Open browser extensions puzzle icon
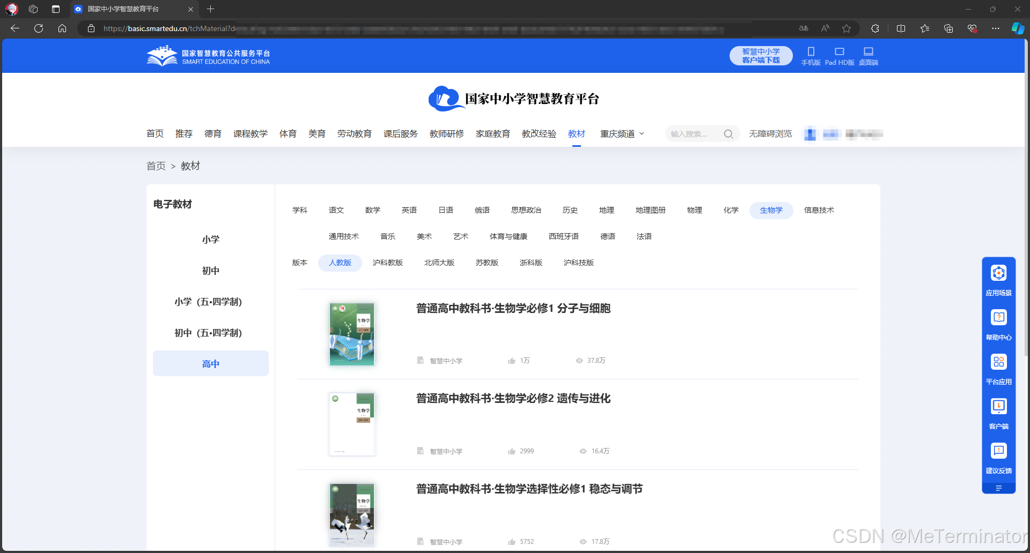The height and width of the screenshot is (553, 1030). click(x=875, y=28)
